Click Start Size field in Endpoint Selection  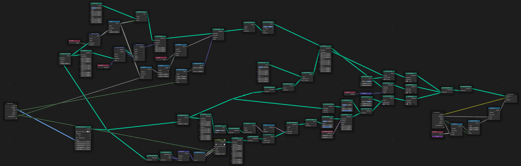[327, 135]
